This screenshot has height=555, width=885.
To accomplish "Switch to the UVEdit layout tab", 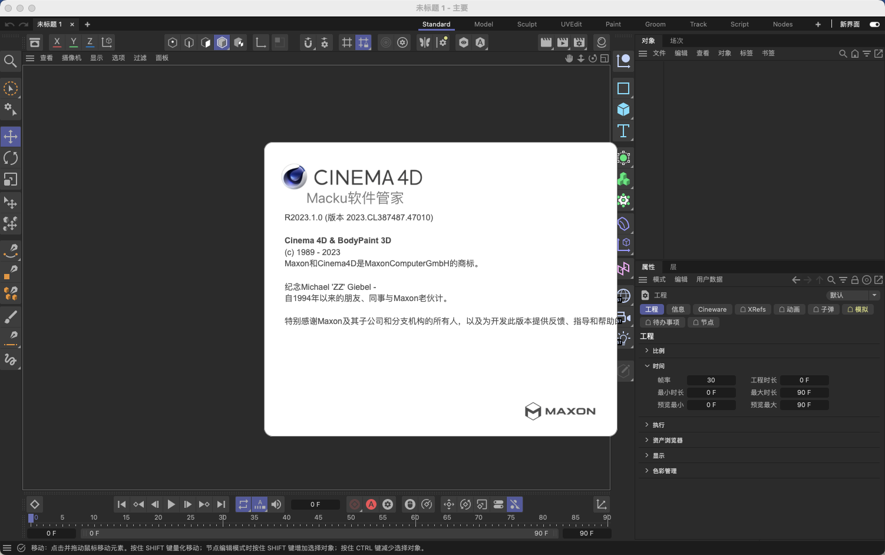I will tap(571, 24).
